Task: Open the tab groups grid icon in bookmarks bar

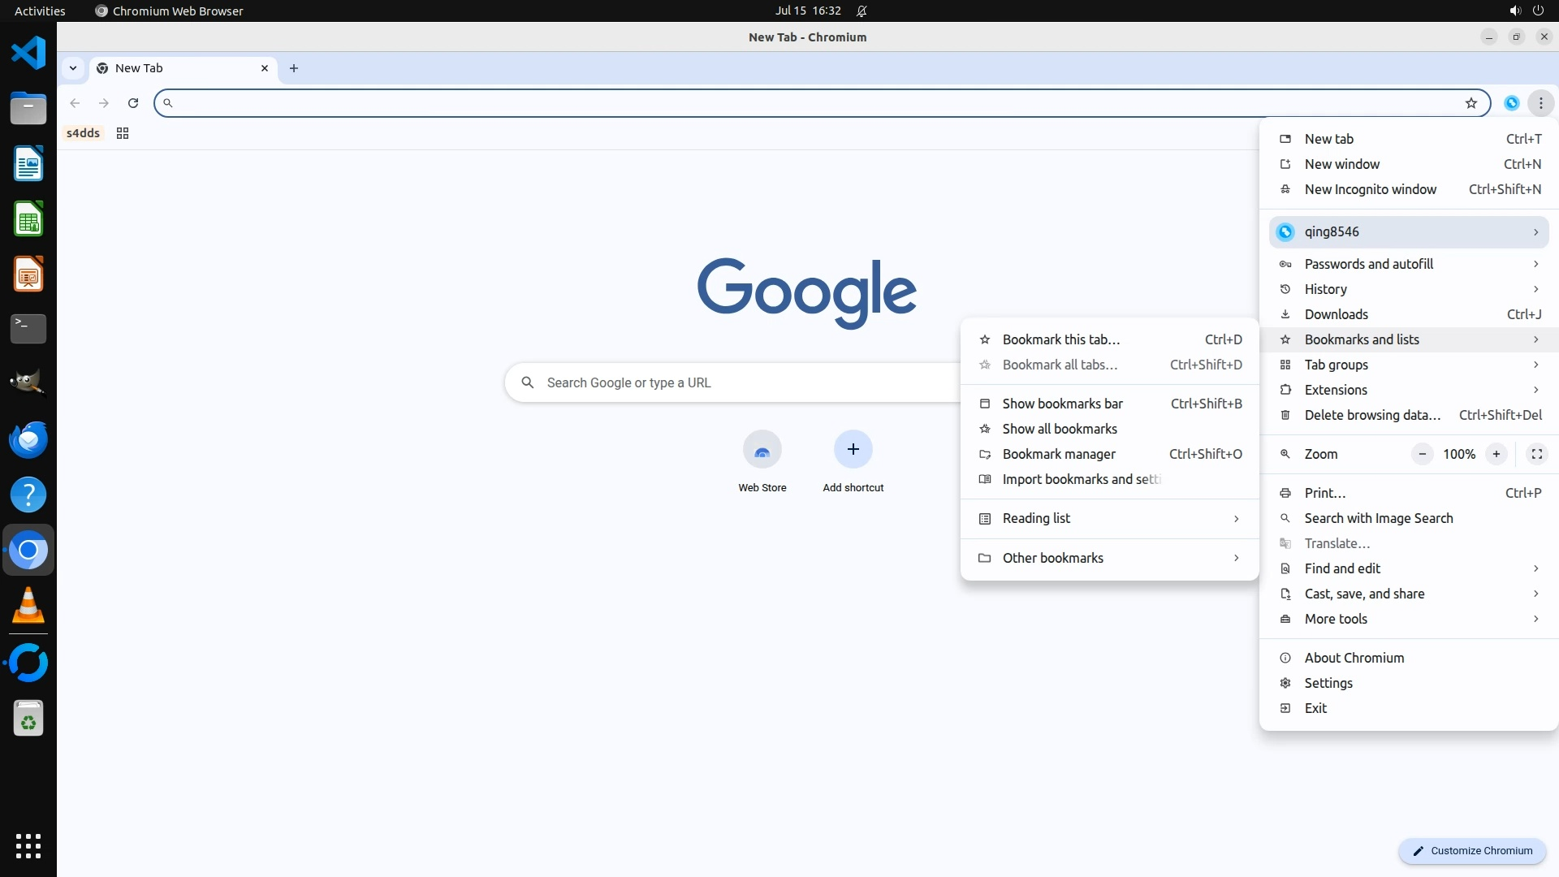Action: click(x=123, y=133)
